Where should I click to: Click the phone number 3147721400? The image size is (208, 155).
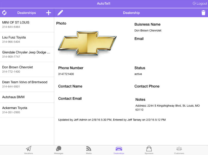(x=66, y=74)
